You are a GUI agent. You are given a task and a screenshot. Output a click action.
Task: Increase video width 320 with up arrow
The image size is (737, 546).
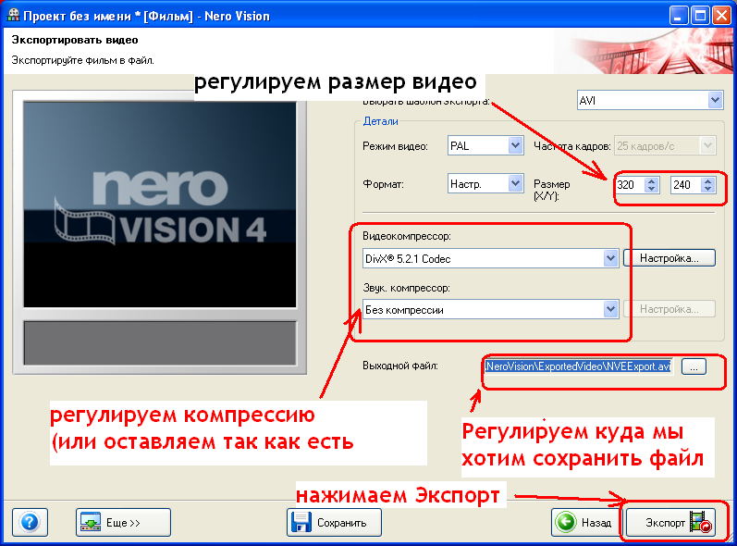[x=651, y=180]
